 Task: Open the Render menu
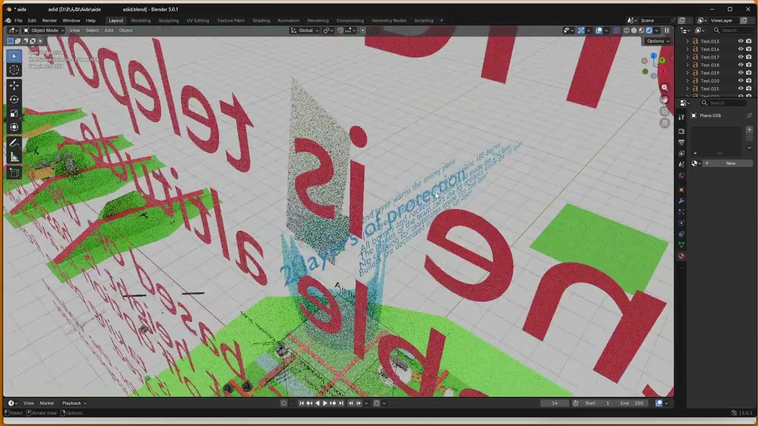click(49, 20)
